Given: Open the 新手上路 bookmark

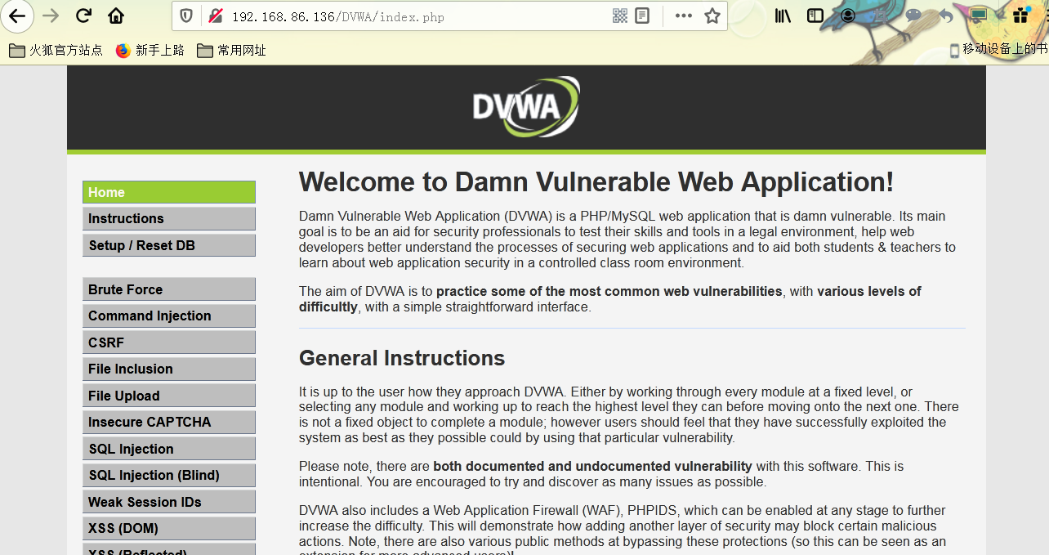Looking at the screenshot, I should (150, 50).
